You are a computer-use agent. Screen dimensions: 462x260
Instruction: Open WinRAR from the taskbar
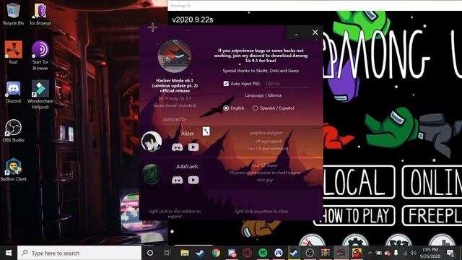coord(326,253)
